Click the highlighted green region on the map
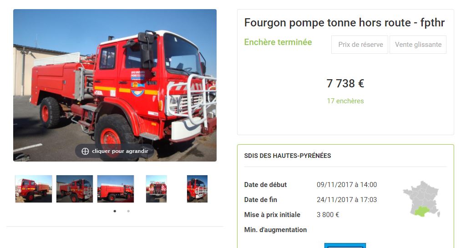The image size is (461, 248). point(421,212)
